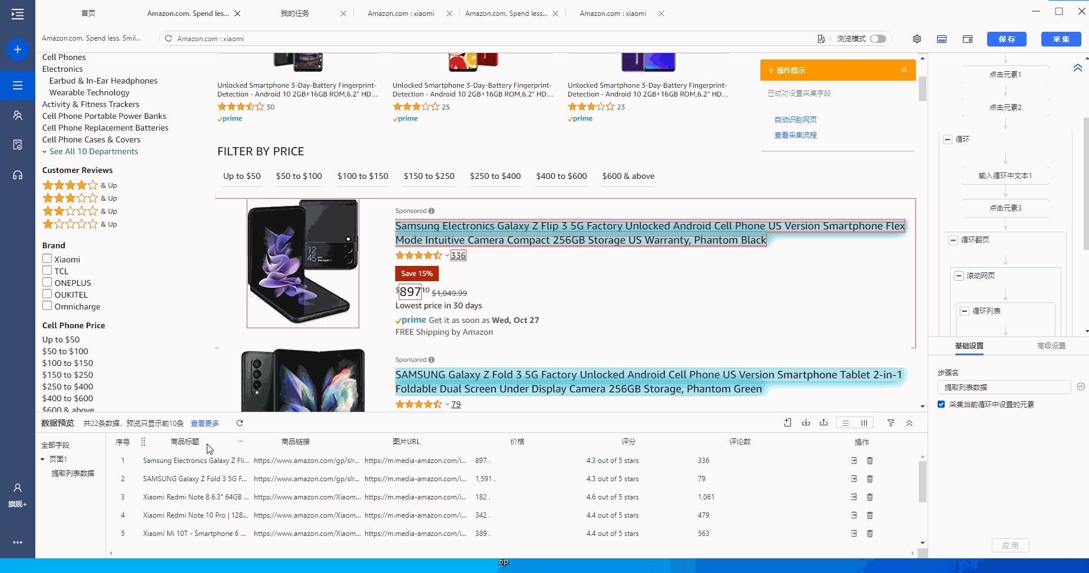1089x573 pixels.
Task: Filter by 4 stars & Up reviews
Action: (80, 185)
